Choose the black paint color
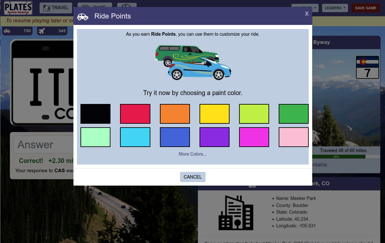The height and width of the screenshot is (243, 385). point(95,114)
